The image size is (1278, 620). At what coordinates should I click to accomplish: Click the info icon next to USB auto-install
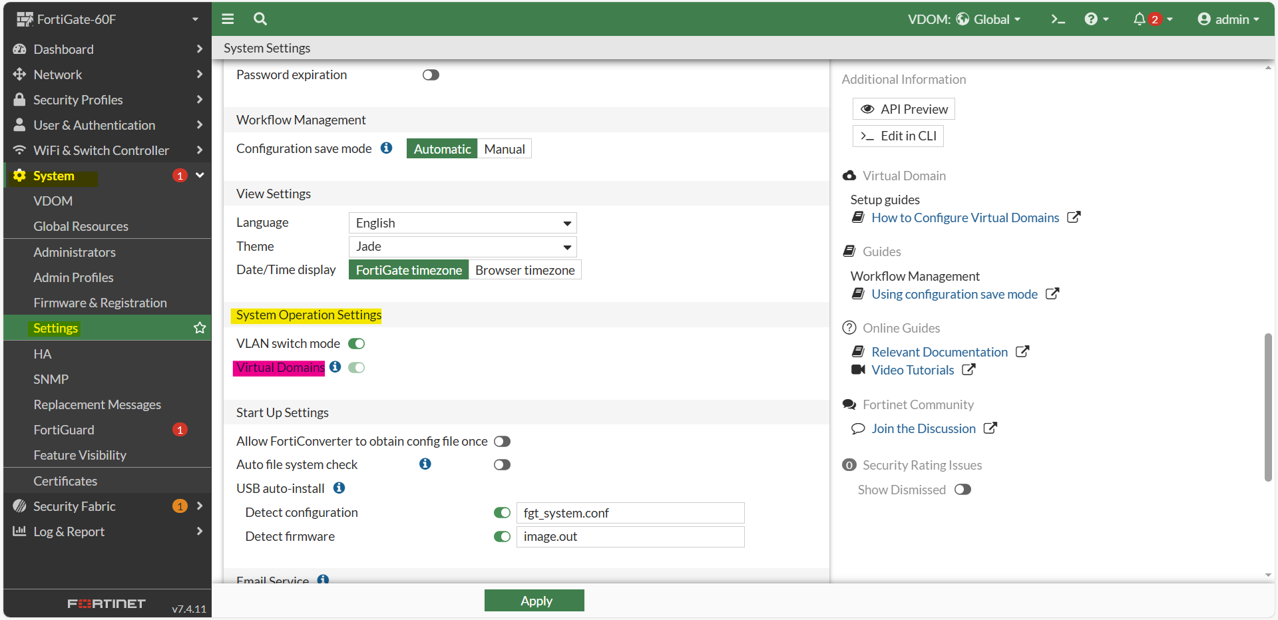[339, 488]
